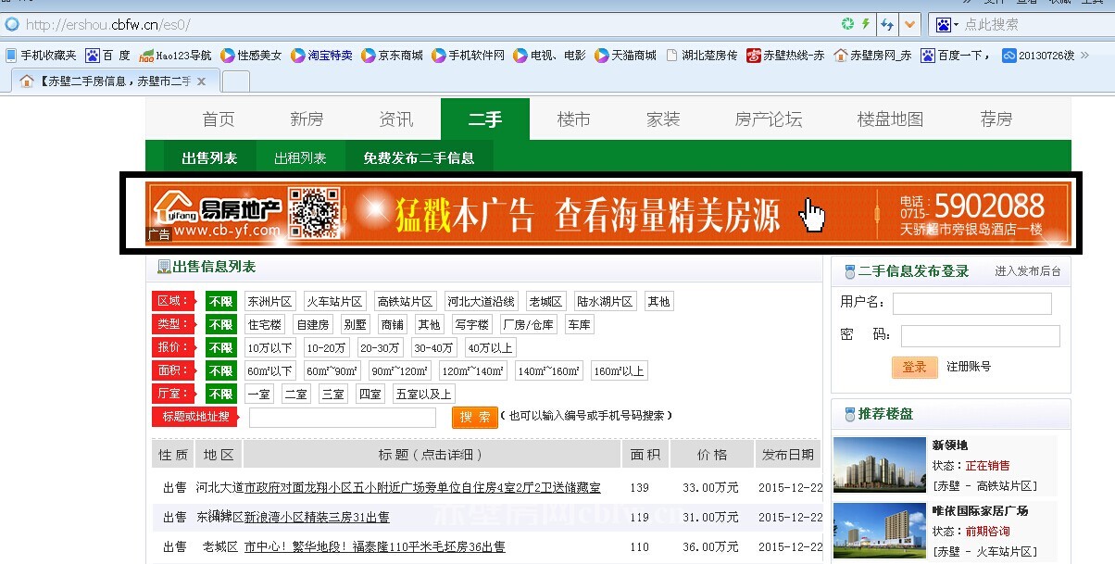Click the green lightning speed-mode icon
Screen dimensions: 1115x564
[x=866, y=24]
